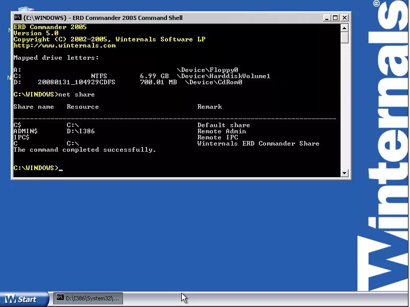Click the 'ERD Commander 2005' banner line

pyautogui.click(x=50, y=27)
